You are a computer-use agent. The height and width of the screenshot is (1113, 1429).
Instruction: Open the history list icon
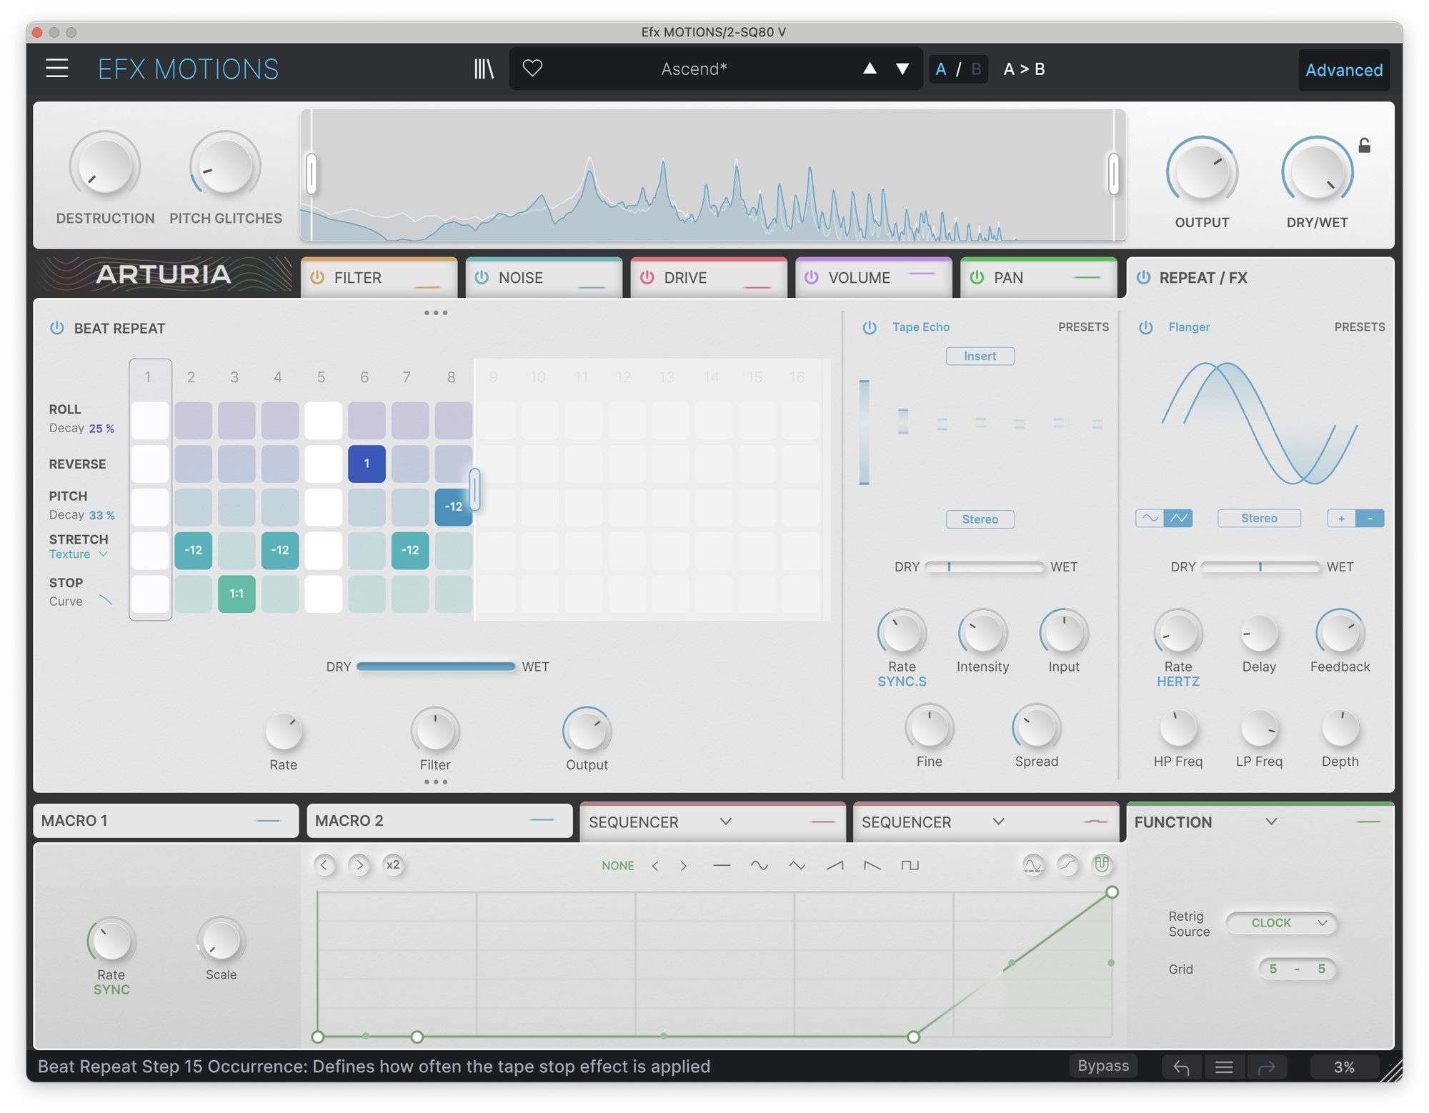point(1224,1067)
